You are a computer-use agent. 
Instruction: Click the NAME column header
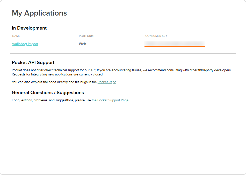[16, 36]
